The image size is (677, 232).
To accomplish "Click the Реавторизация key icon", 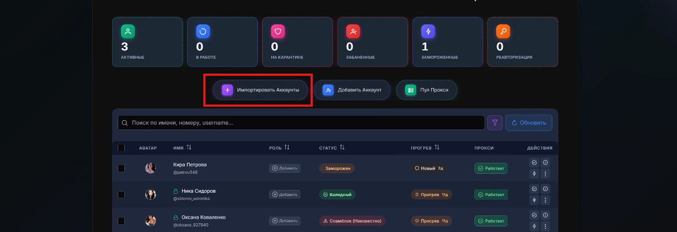I will (x=503, y=32).
